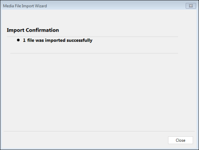Select the Media File Import Wizard title bar
The width and height of the screenshot is (199, 150).
pos(100,6)
